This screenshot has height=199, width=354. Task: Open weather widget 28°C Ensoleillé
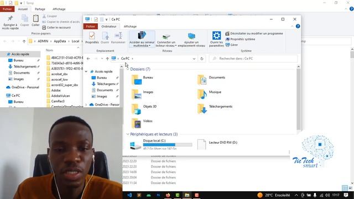[x=274, y=195]
